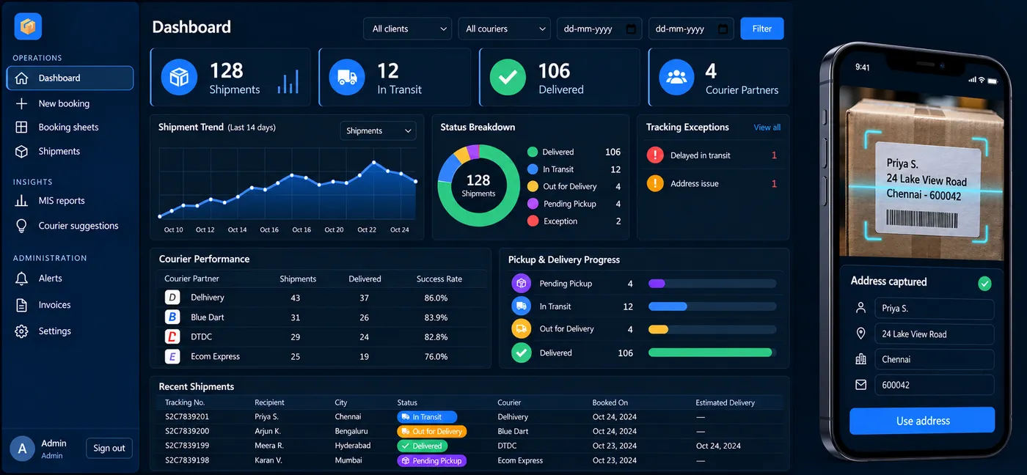Click the donut chart center 128 Shipments

click(478, 185)
